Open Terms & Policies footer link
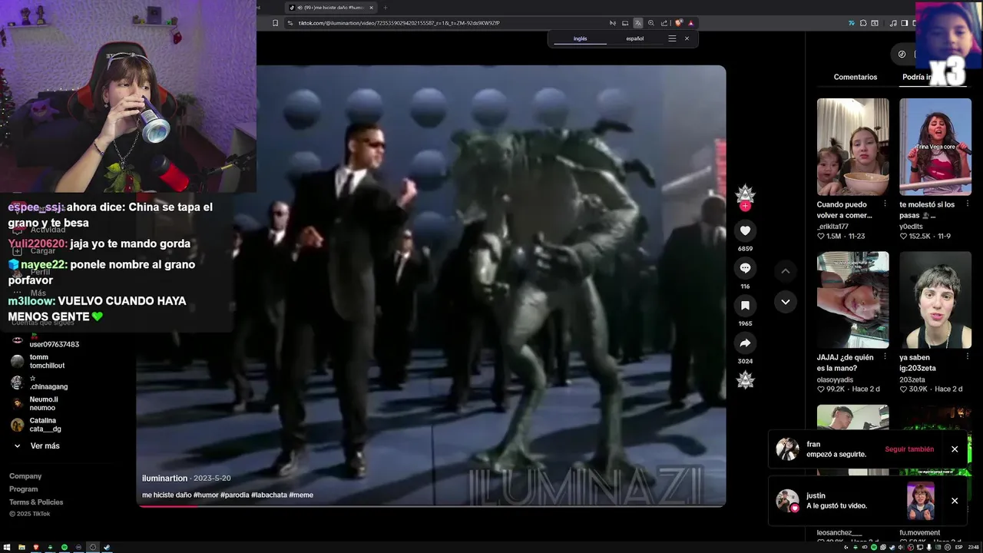The height and width of the screenshot is (553, 983). [x=36, y=502]
